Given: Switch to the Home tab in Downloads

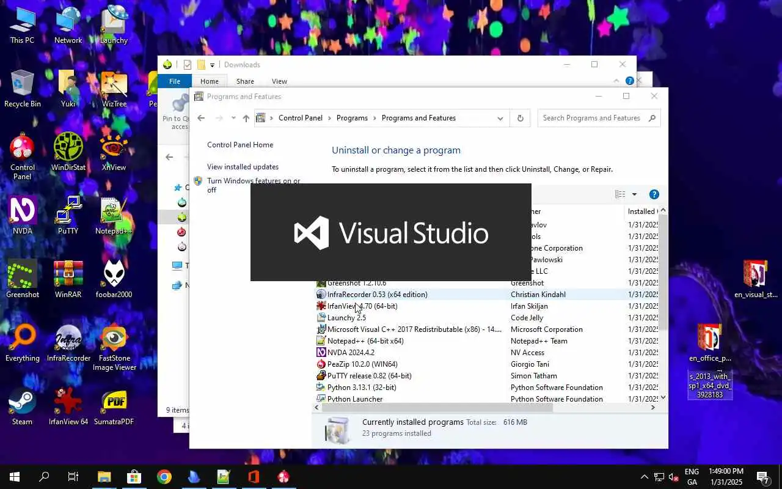Looking at the screenshot, I should [x=210, y=81].
